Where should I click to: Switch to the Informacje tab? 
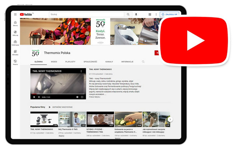[x=127, y=62]
